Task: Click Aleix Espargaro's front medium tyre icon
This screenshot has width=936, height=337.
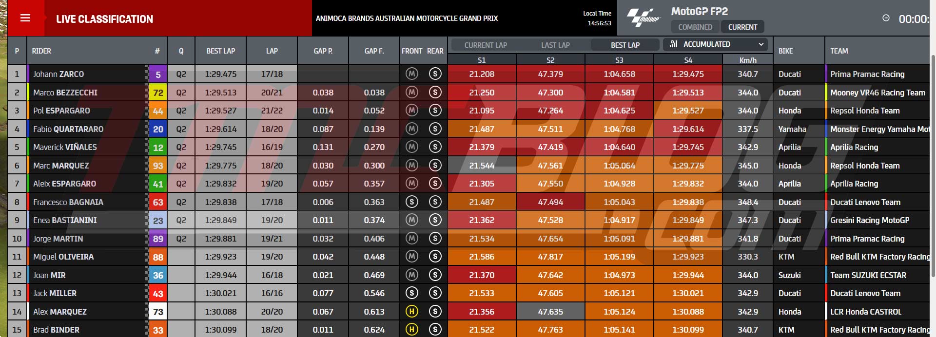Action: (x=412, y=184)
